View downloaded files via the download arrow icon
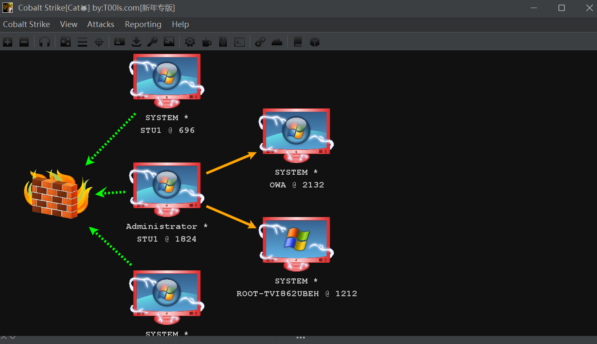597x344 pixels. (136, 42)
